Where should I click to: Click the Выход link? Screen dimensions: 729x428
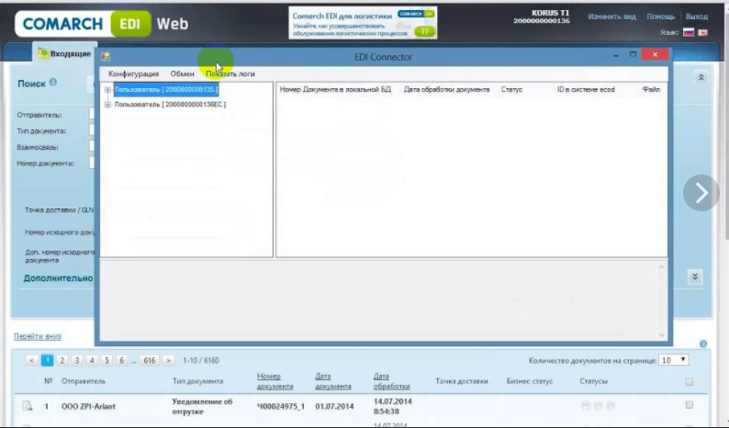[697, 17]
